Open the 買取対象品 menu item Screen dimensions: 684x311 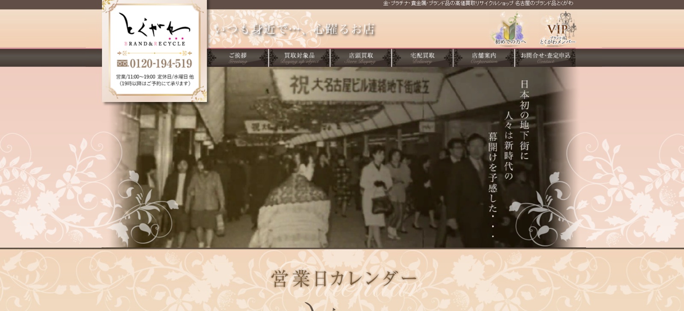pos(299,58)
